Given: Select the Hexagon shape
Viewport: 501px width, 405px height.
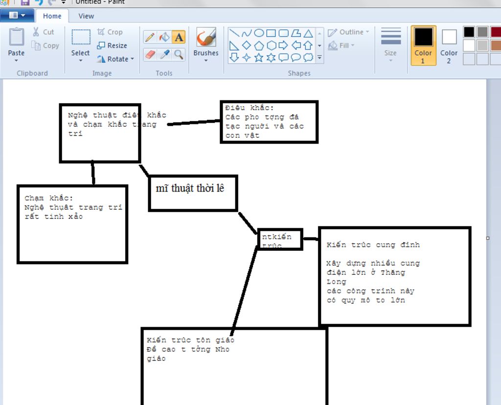Looking at the screenshot, I should 271,46.
